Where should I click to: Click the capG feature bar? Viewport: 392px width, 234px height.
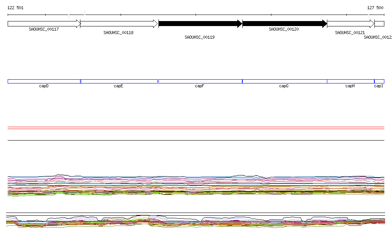(284, 81)
